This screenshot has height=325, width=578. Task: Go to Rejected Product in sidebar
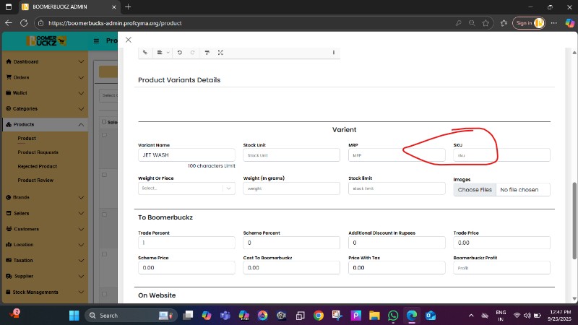pyautogui.click(x=38, y=166)
